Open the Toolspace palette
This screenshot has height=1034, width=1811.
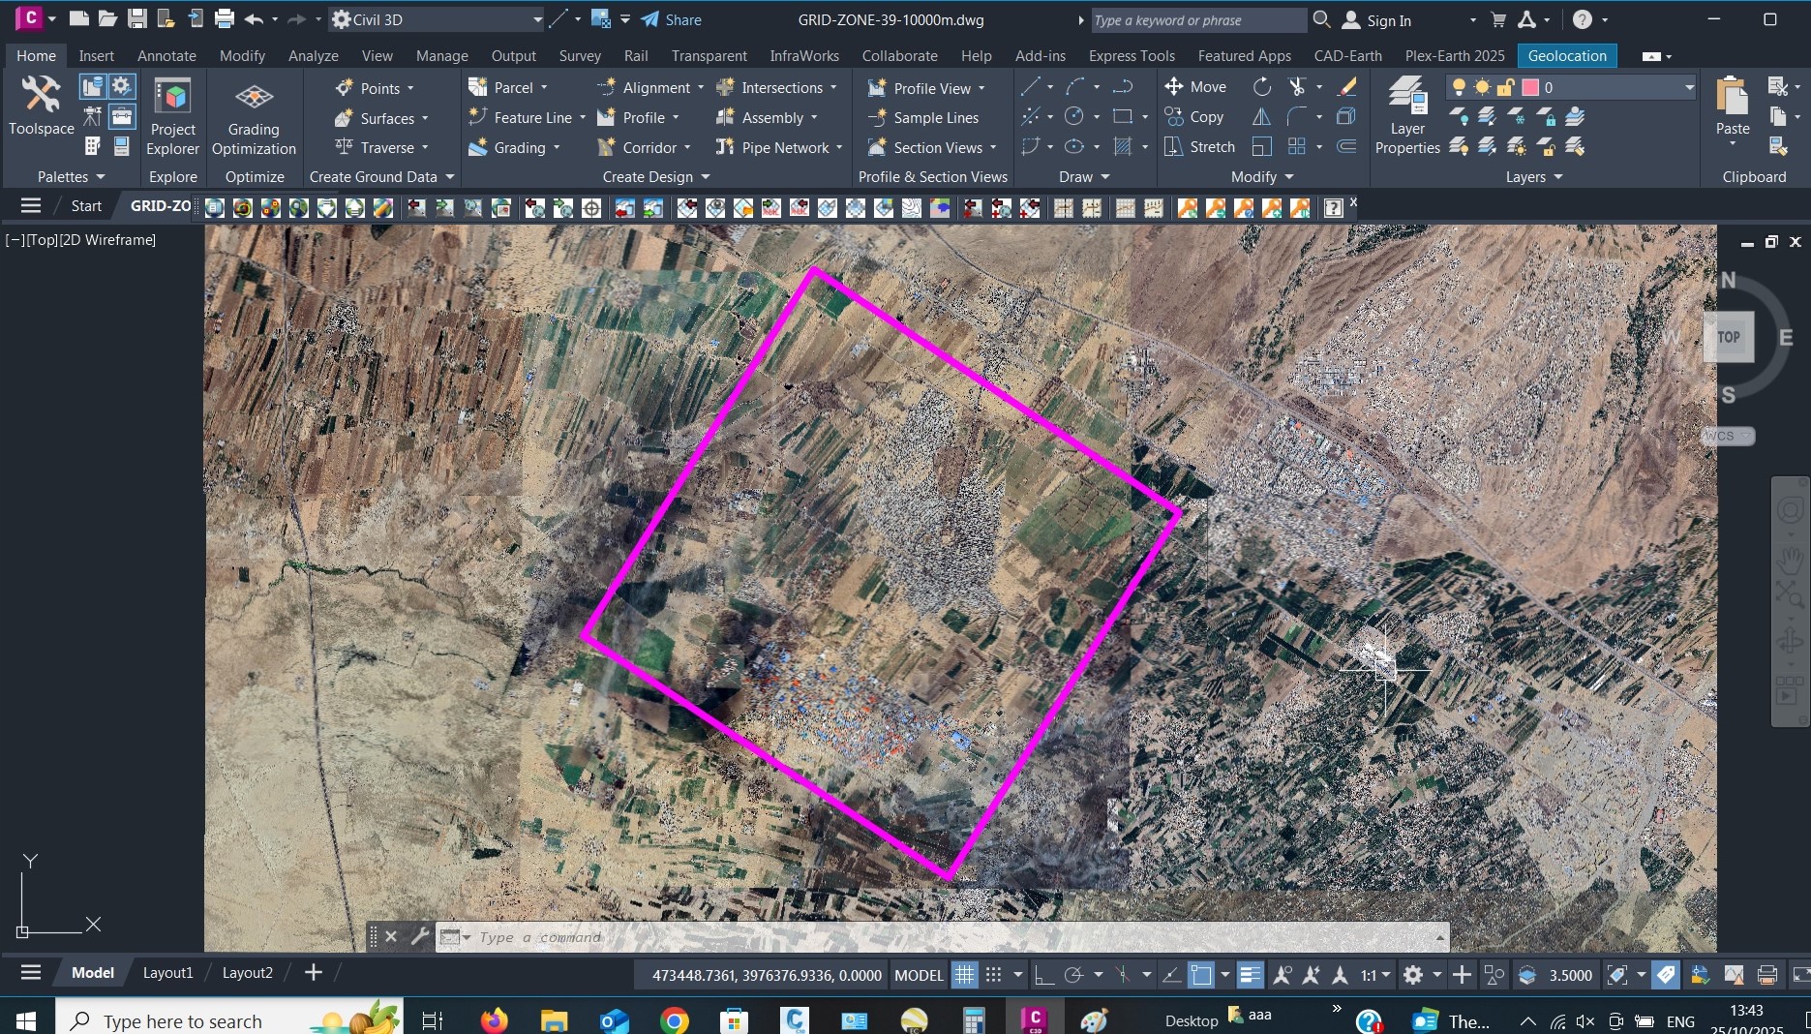41,106
